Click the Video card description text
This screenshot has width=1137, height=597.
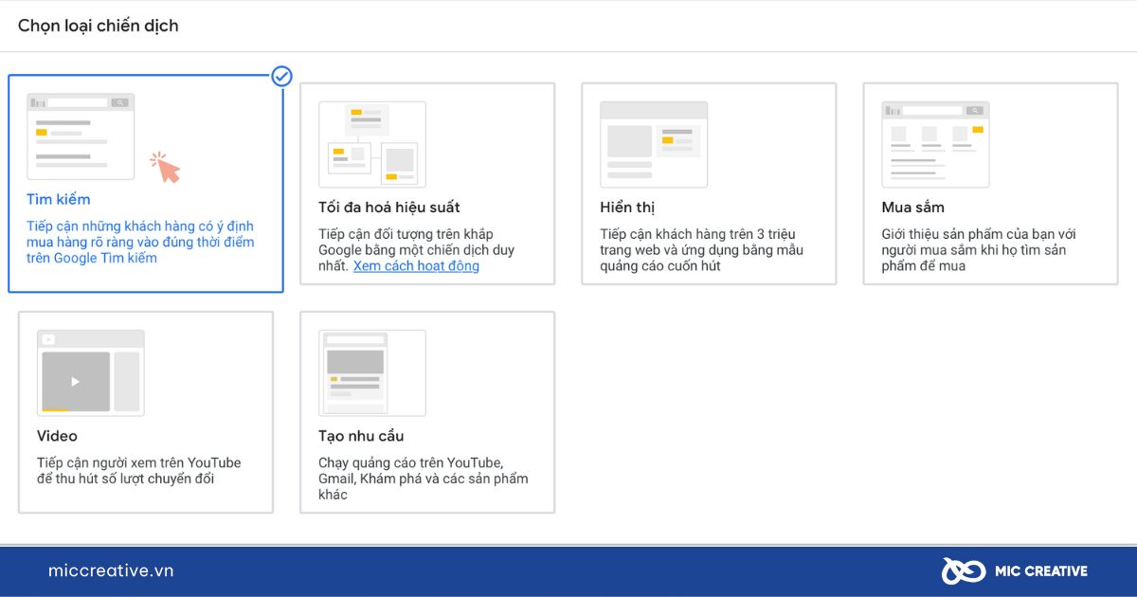click(139, 471)
